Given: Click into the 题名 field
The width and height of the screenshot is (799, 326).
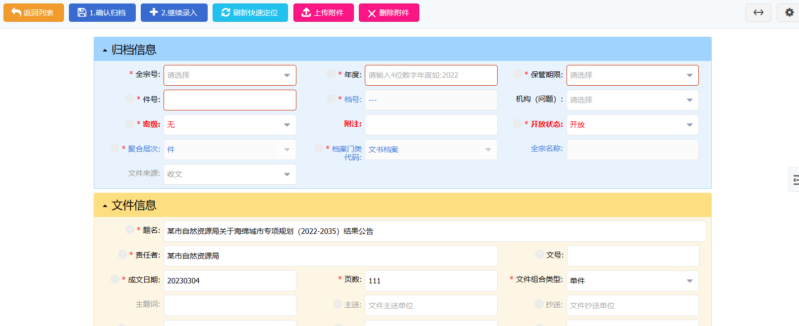Looking at the screenshot, I should tap(435, 231).
